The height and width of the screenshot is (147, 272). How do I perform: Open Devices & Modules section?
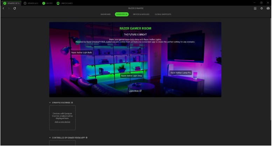coord(141,14)
